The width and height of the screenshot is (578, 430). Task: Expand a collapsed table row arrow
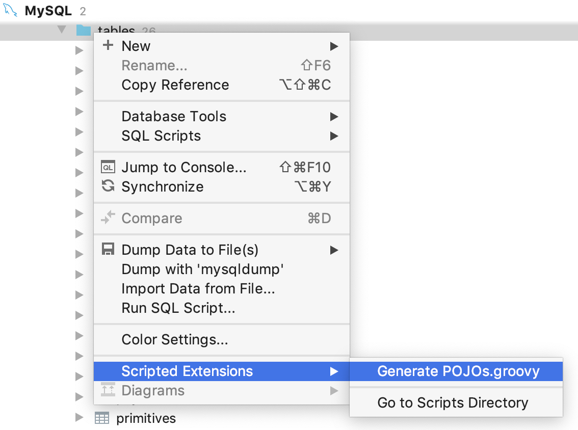79,50
